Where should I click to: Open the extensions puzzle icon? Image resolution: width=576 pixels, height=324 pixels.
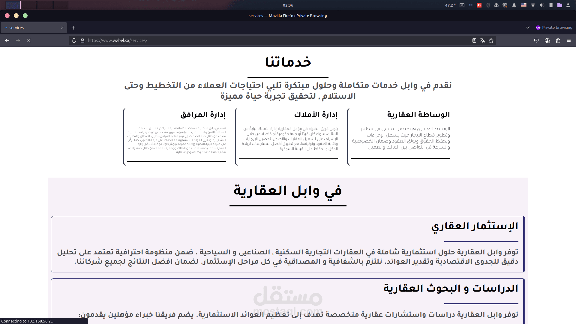click(x=558, y=40)
